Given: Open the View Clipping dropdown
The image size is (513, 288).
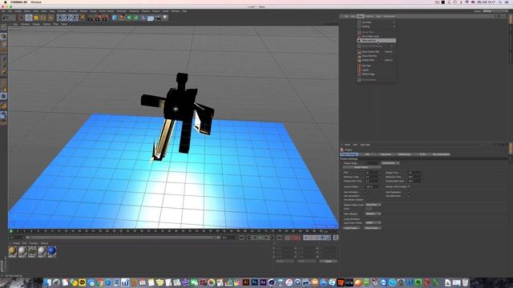Looking at the screenshot, I should pos(373,214).
